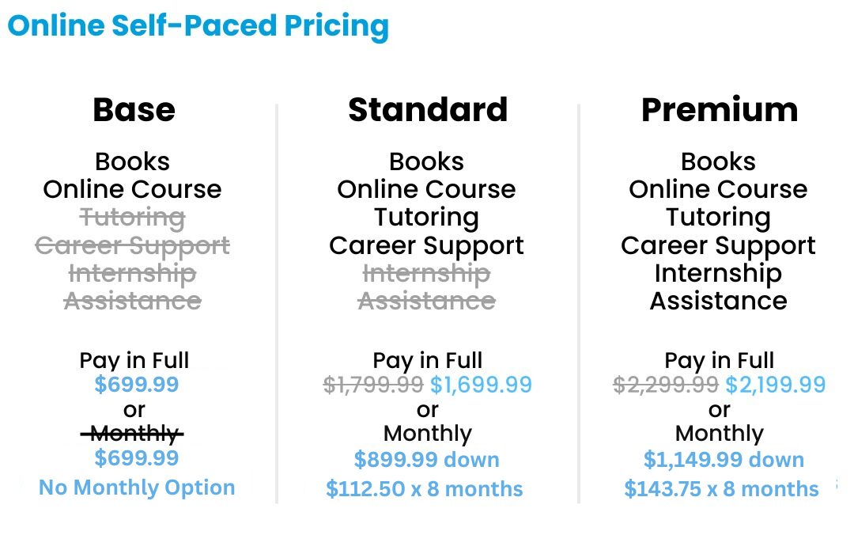The height and width of the screenshot is (554, 854).
Task: Click the Base plan $699.99 pay-in-full price
Action: [136, 385]
